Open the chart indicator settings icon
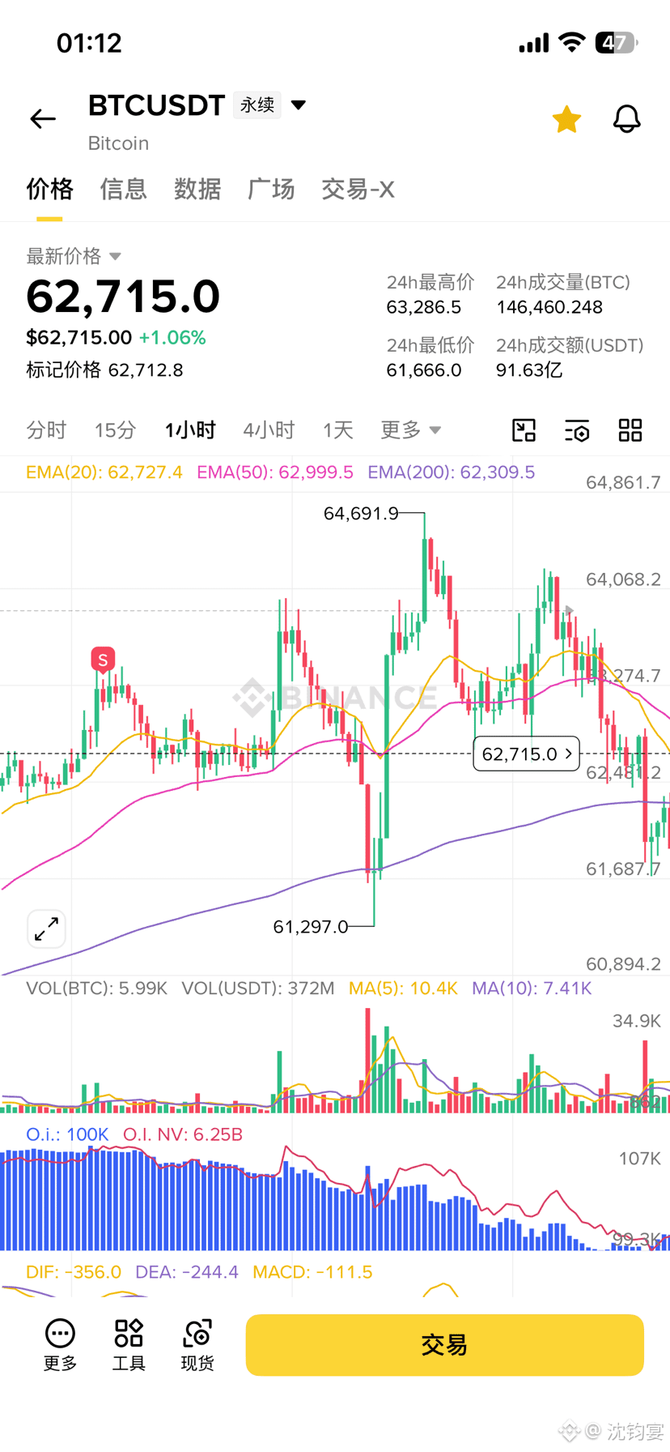670x1452 pixels. click(x=577, y=430)
